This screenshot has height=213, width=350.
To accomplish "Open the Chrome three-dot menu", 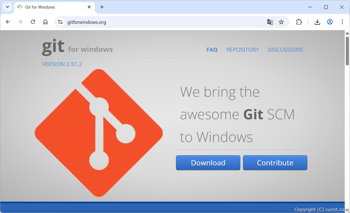I will click(x=342, y=22).
